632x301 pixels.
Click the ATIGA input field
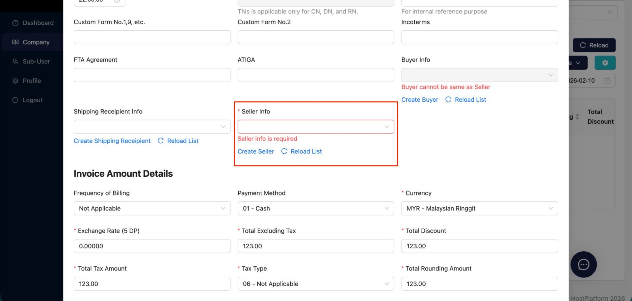pos(316,75)
